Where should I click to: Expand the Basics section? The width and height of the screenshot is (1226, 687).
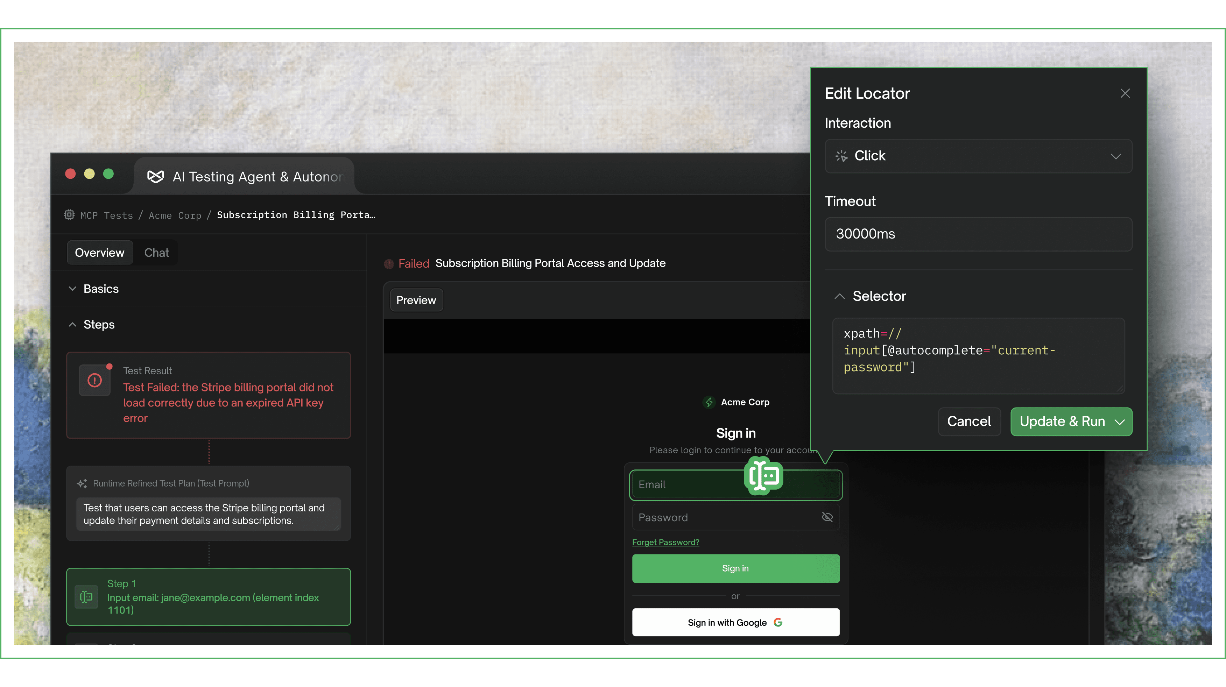(x=72, y=289)
